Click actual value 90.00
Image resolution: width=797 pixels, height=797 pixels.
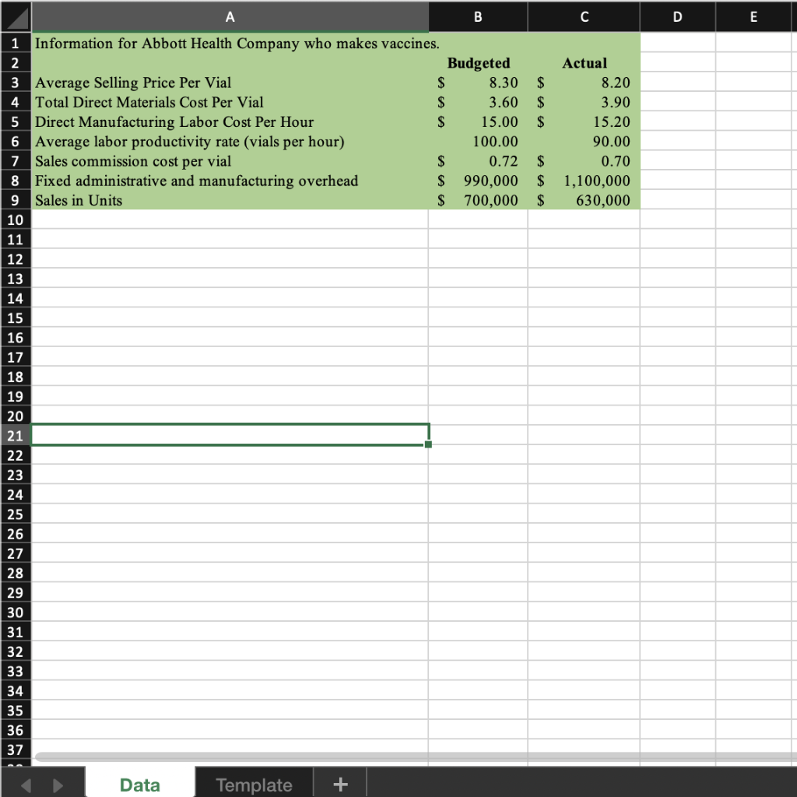(x=584, y=142)
